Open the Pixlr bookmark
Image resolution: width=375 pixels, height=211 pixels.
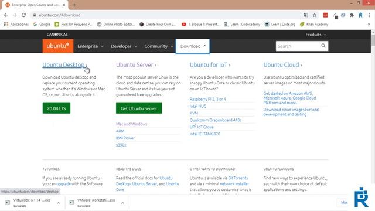coord(73,24)
